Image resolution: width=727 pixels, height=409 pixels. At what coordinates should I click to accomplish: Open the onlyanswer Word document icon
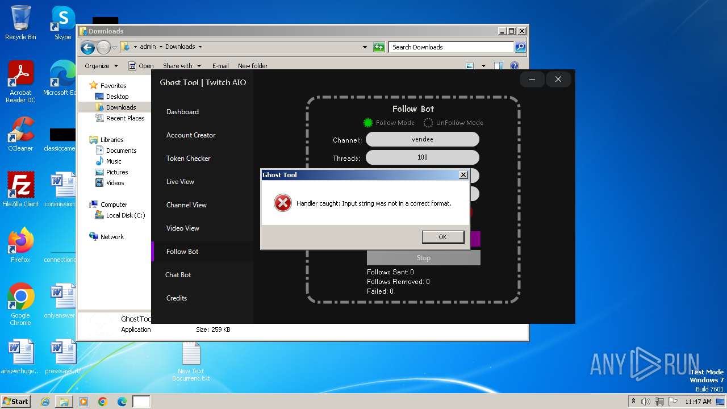tap(61, 301)
